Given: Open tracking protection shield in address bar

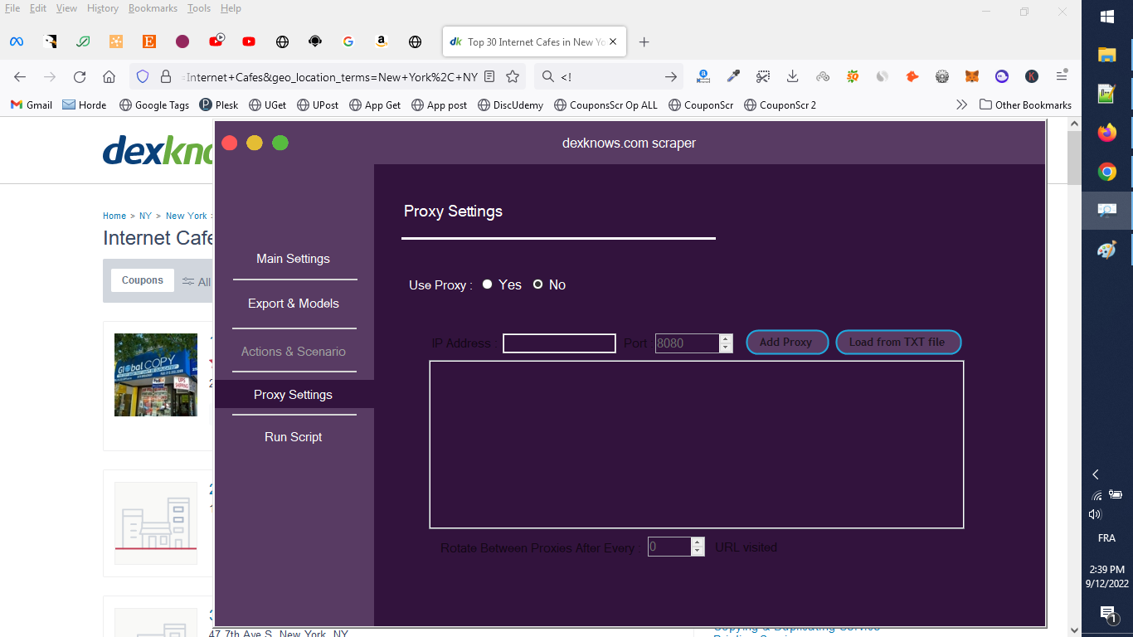Looking at the screenshot, I should [143, 77].
